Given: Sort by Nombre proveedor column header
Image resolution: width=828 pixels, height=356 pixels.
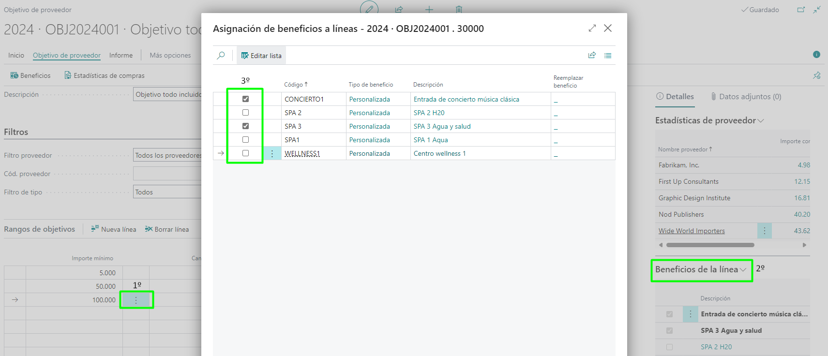Looking at the screenshot, I should [685, 149].
